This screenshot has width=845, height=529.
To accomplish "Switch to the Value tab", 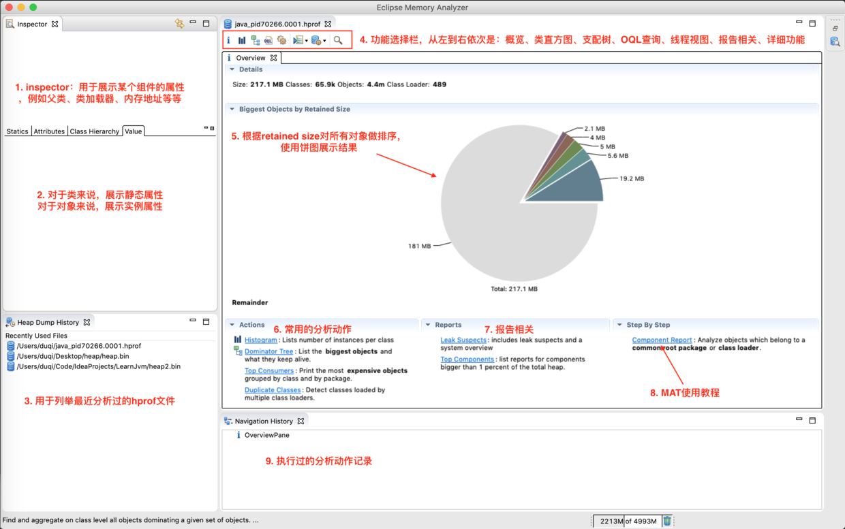I will 134,131.
